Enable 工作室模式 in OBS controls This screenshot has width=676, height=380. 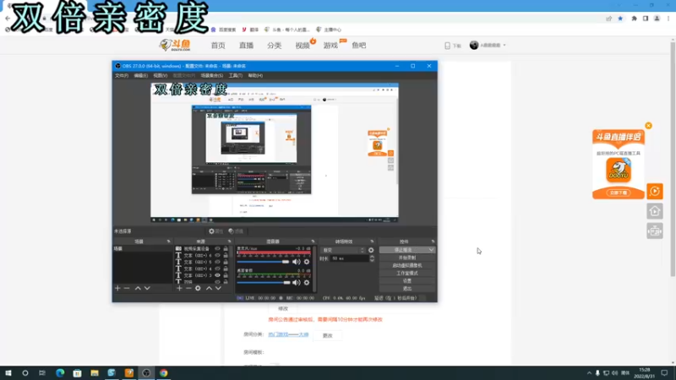point(407,273)
